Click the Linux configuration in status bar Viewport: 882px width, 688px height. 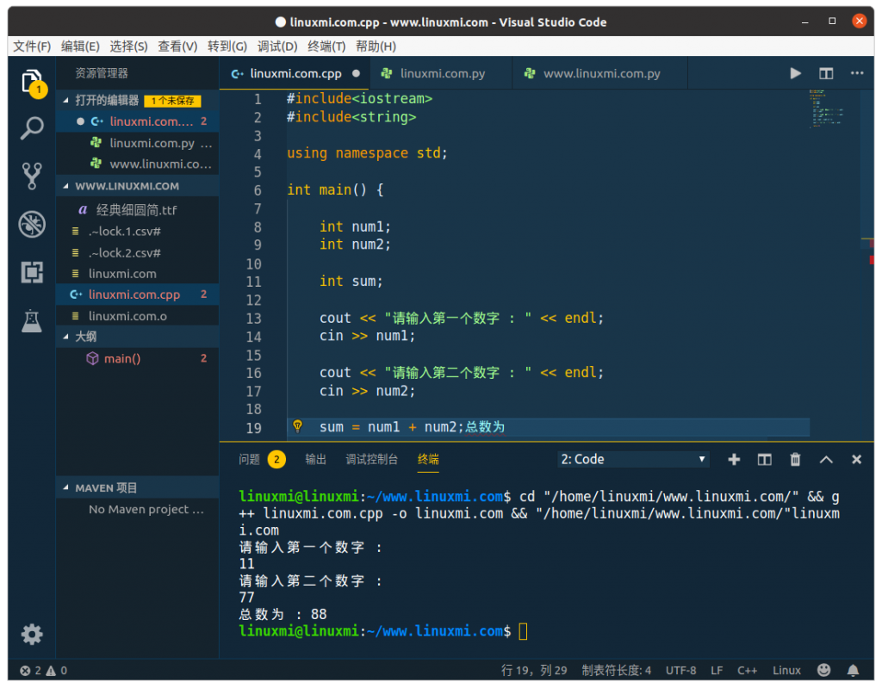pyautogui.click(x=786, y=670)
